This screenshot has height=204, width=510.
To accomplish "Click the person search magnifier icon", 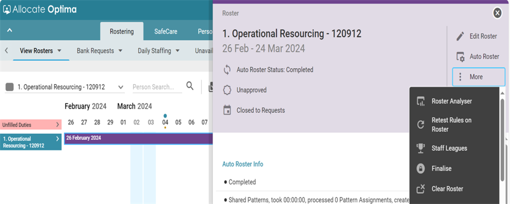I will coord(190,86).
